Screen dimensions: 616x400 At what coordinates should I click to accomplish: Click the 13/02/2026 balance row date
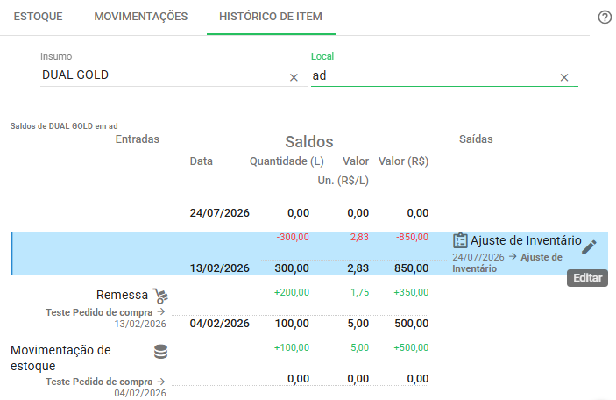point(220,268)
